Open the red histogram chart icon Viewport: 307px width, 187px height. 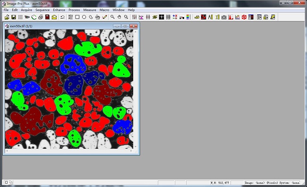[x=230, y=17]
